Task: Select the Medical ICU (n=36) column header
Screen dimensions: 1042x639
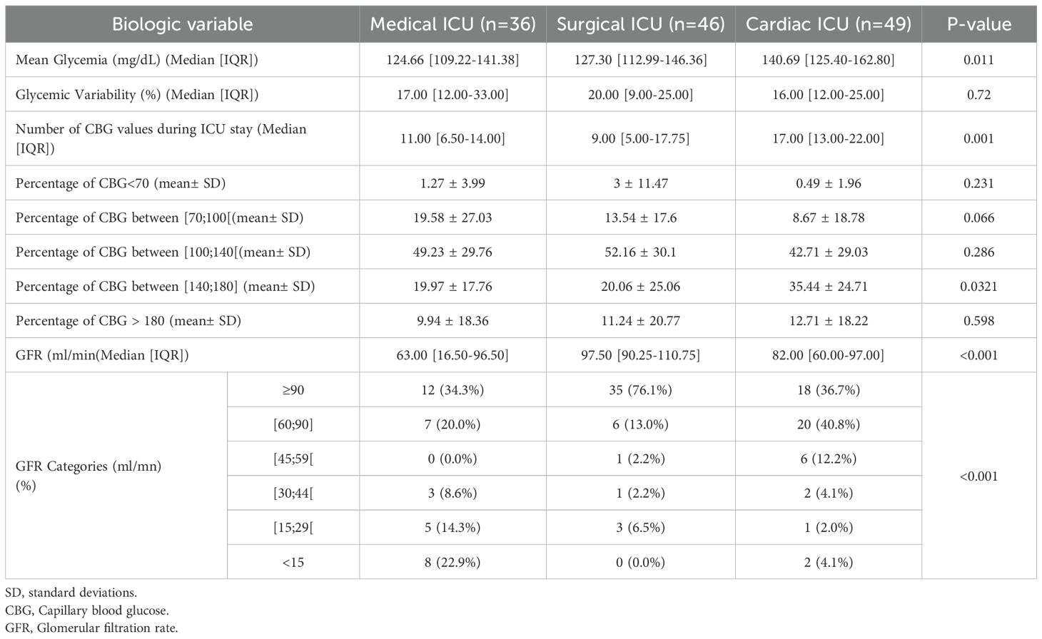Action: (x=452, y=24)
